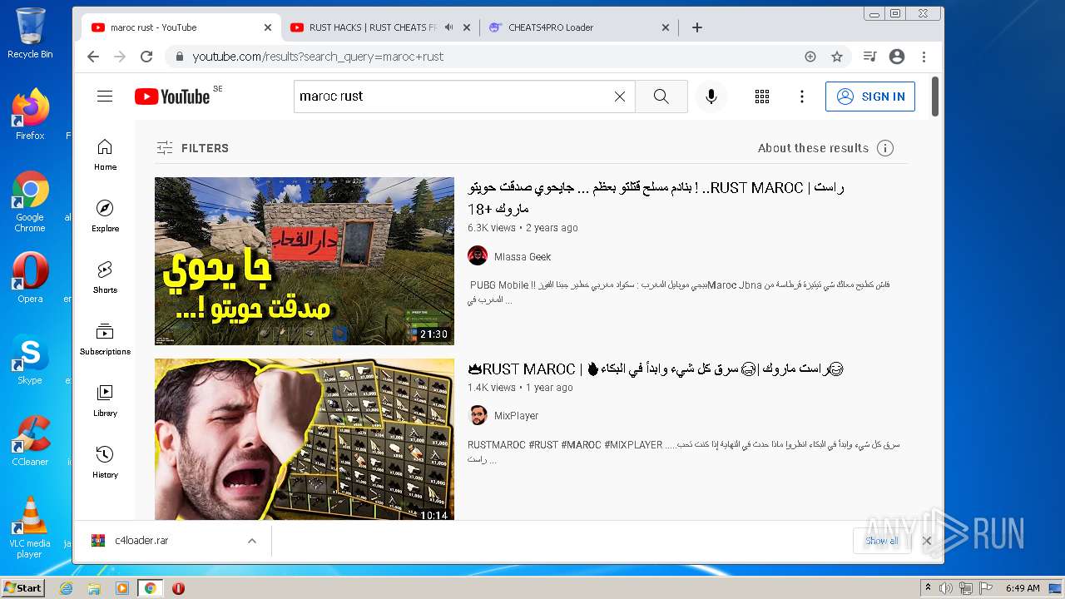The image size is (1065, 599).
Task: Open the first RUST MAROC video title
Action: click(656, 198)
